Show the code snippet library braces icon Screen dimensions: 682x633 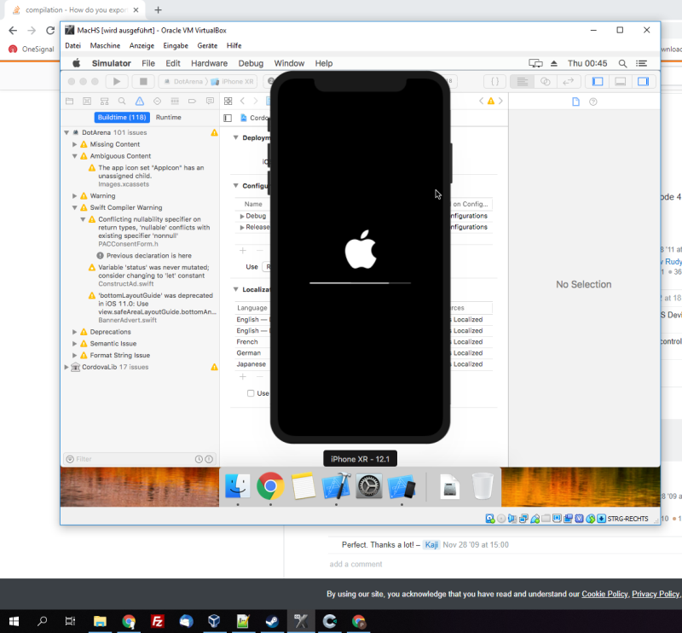[495, 81]
